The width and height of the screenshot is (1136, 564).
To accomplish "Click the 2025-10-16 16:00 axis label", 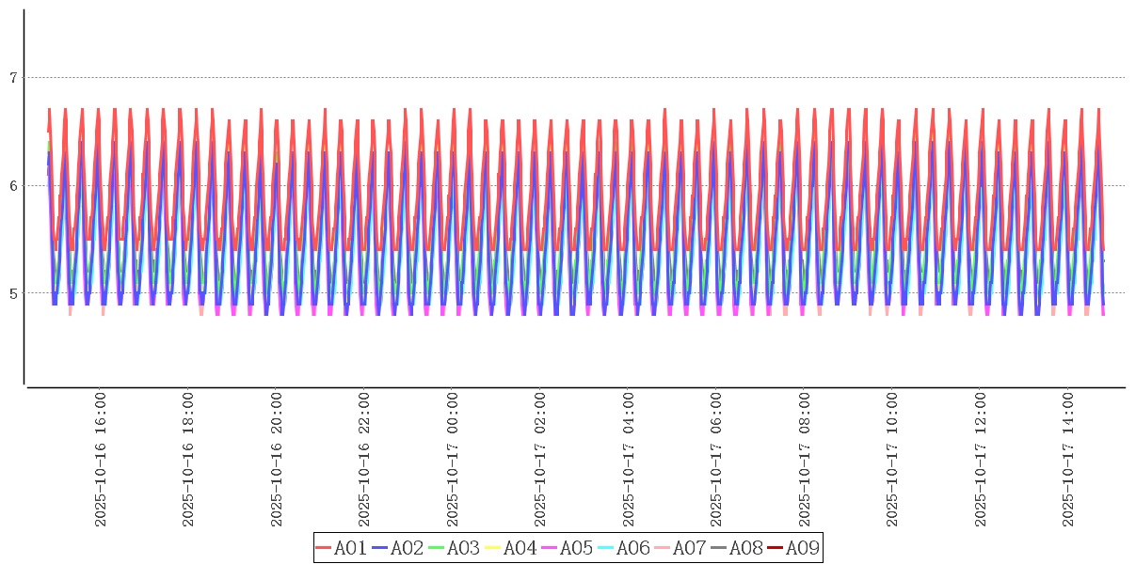I will pos(100,460).
